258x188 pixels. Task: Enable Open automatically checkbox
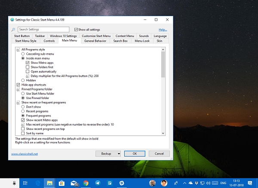(28, 71)
